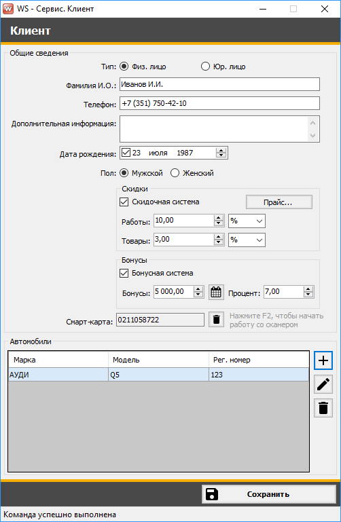The image size is (341, 522).
Task: Click the WS application logo icon
Action: 8,9
